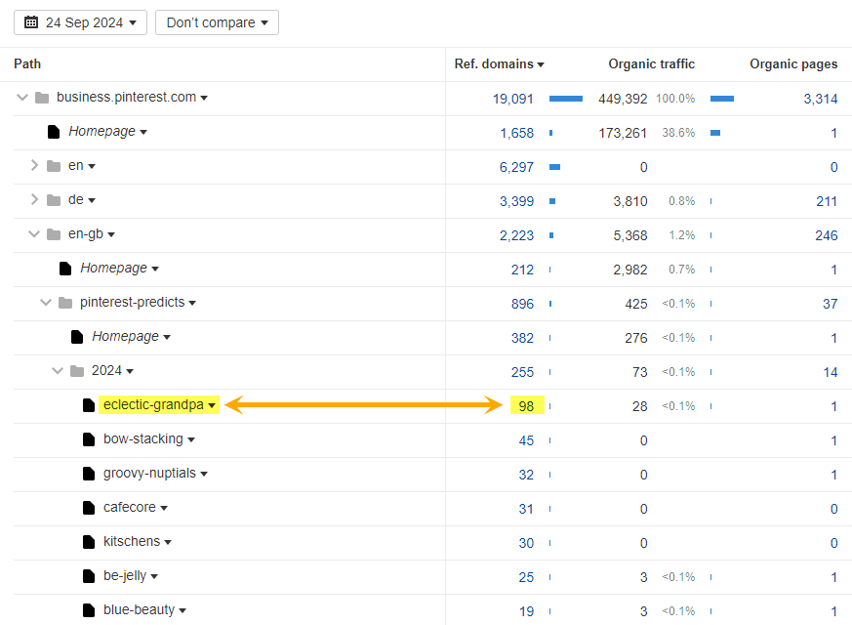Open the 24 Sep 2024 date picker

click(x=80, y=21)
